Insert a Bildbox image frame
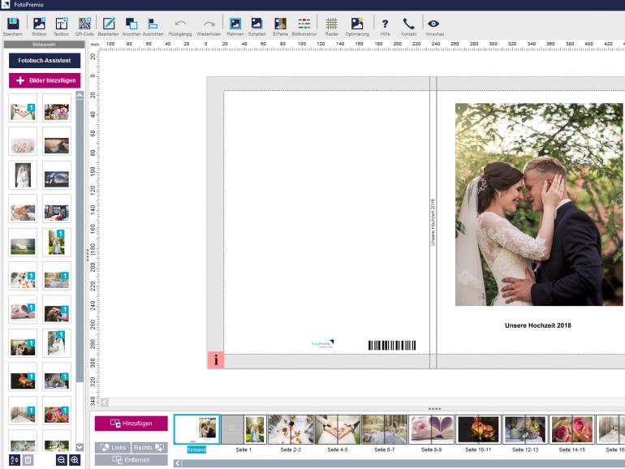625x469 pixels. (x=39, y=24)
